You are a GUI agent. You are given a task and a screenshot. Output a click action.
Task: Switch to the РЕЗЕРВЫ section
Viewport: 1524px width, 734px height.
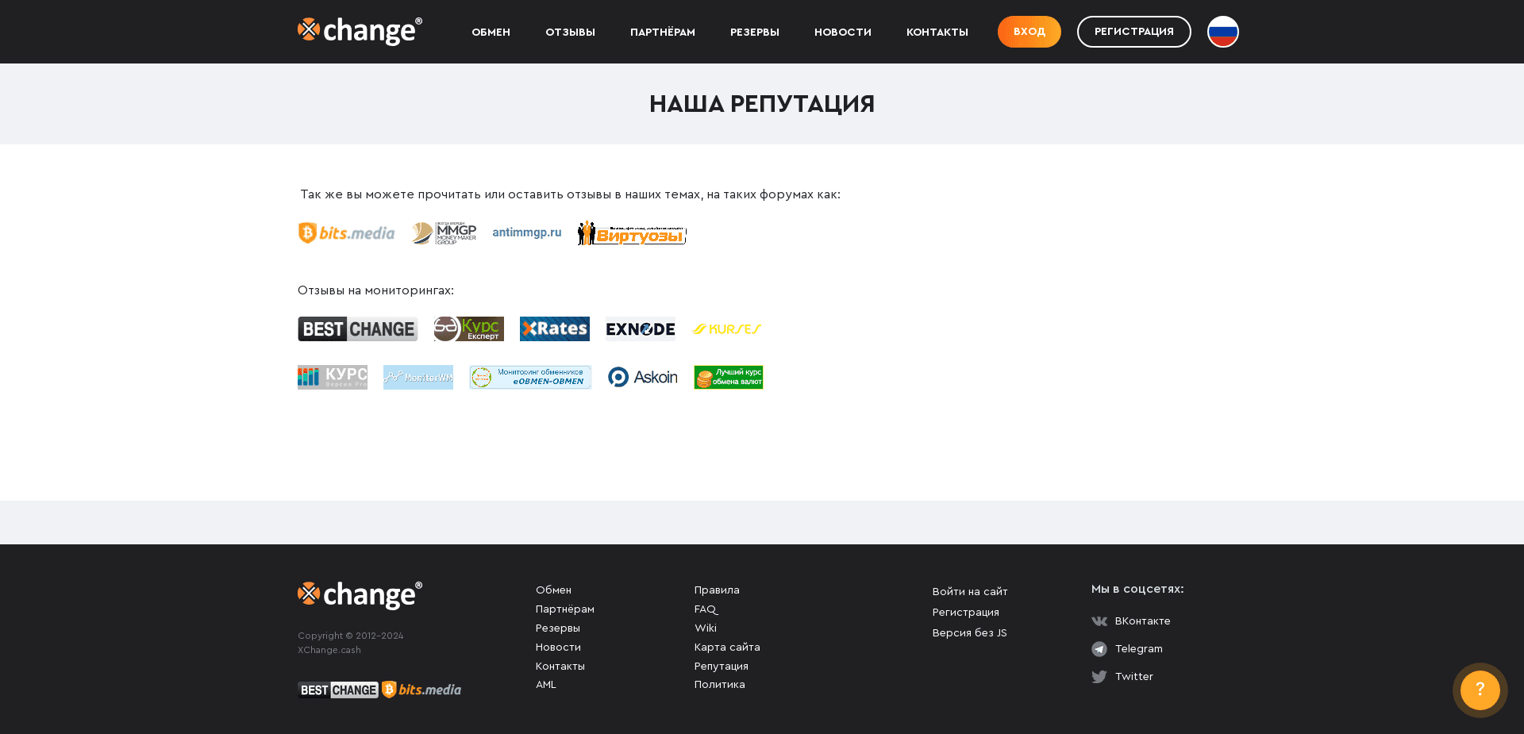point(754,32)
